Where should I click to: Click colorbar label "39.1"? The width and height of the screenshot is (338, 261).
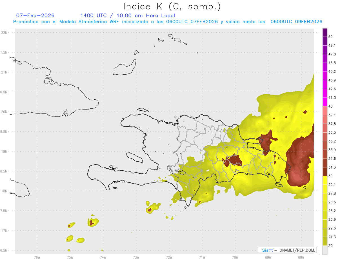point(332,115)
